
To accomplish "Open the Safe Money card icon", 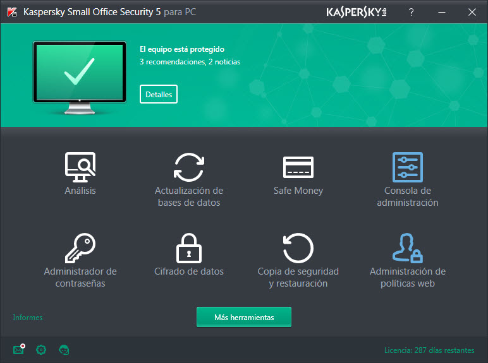I will pyautogui.click(x=298, y=167).
